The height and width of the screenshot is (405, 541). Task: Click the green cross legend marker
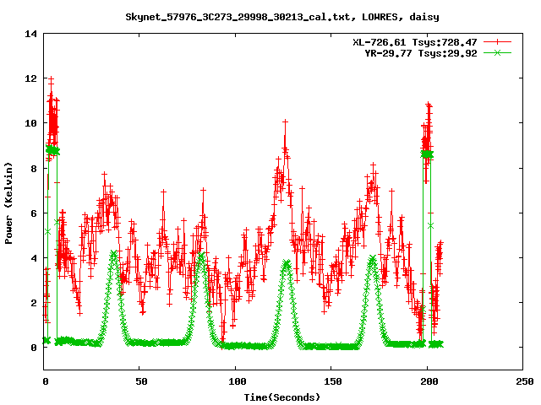(x=497, y=52)
